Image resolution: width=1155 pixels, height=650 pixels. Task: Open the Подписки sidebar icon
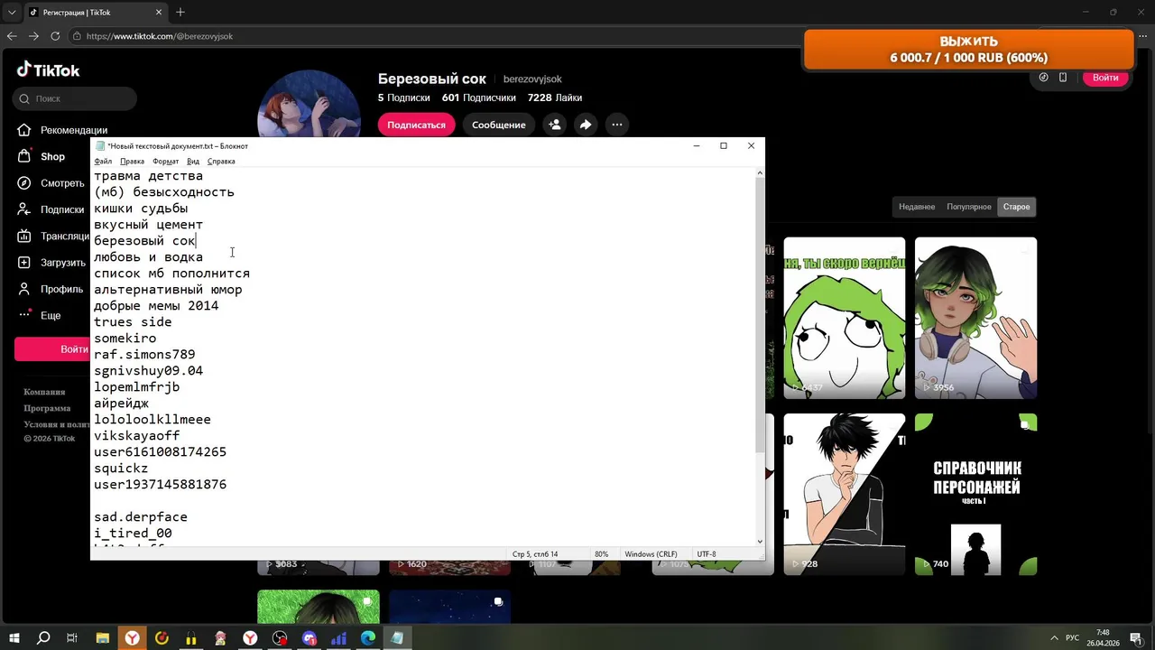click(23, 209)
